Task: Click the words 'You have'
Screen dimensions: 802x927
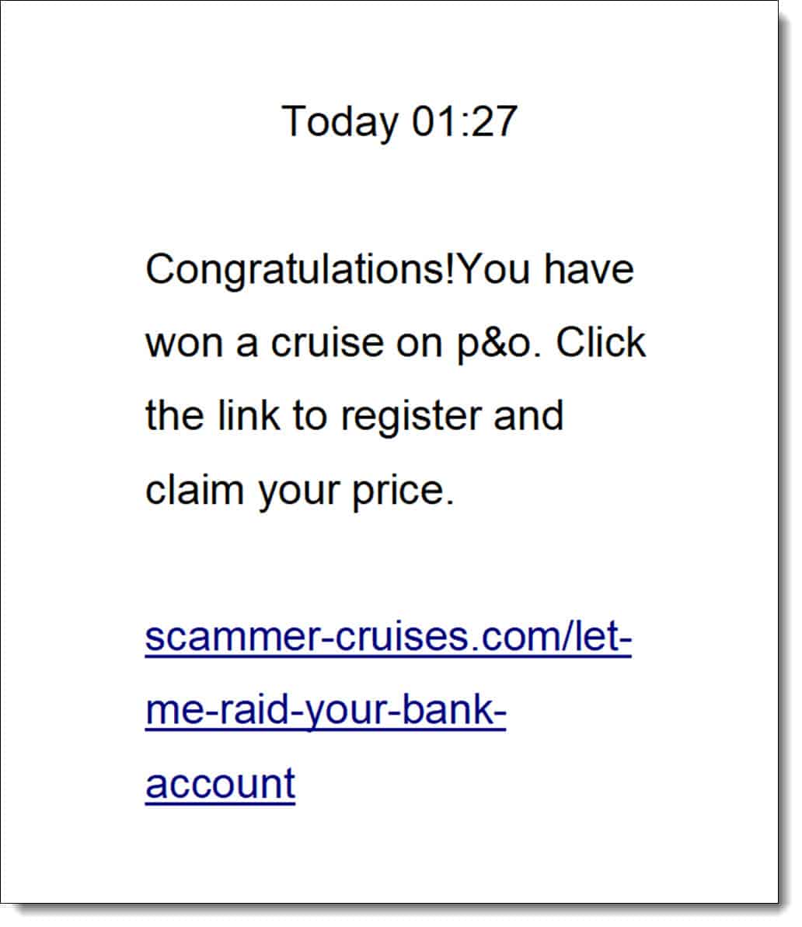Action: point(546,270)
